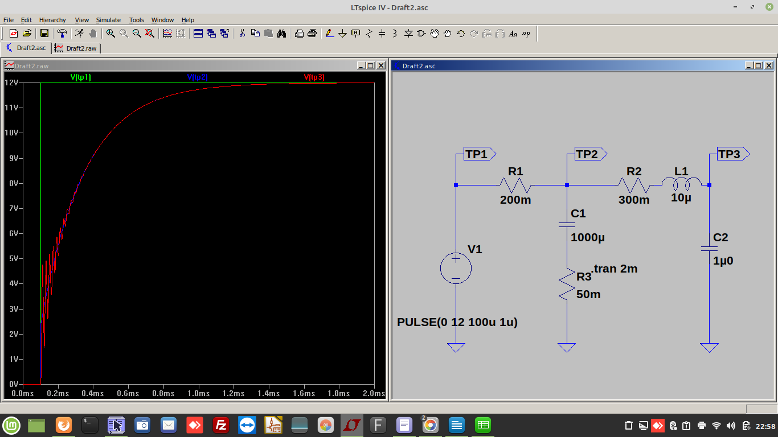Maximize the Draft2.raw plot window
Viewport: 778px width, 437px height.
coord(371,66)
